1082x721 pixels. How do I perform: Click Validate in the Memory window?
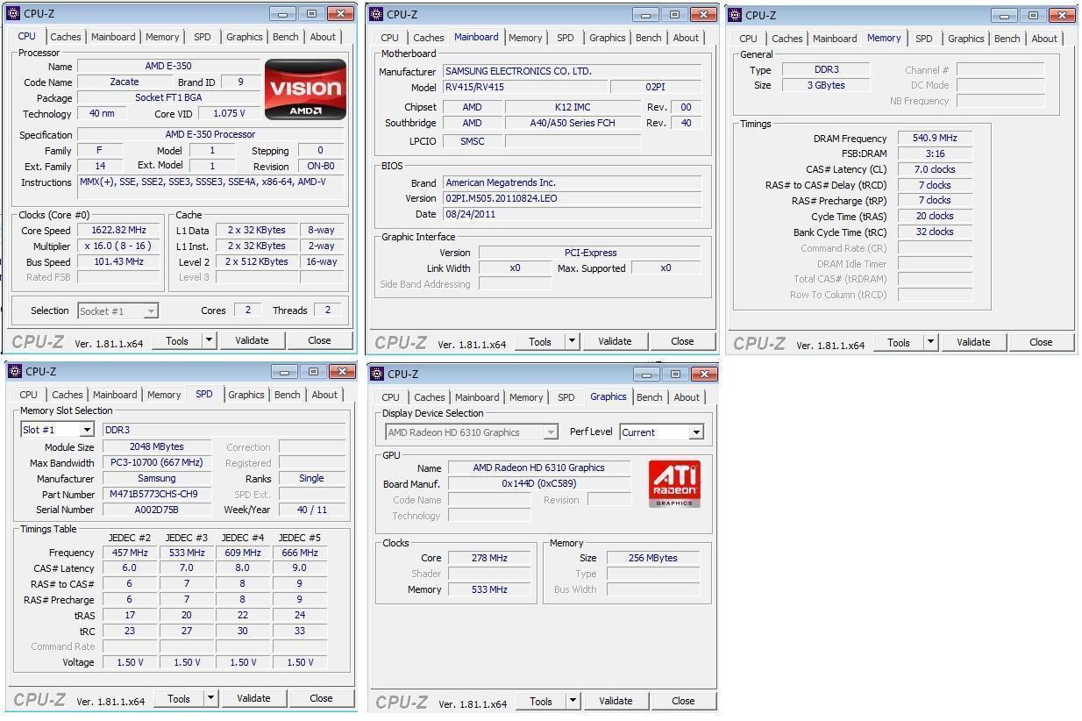973,342
